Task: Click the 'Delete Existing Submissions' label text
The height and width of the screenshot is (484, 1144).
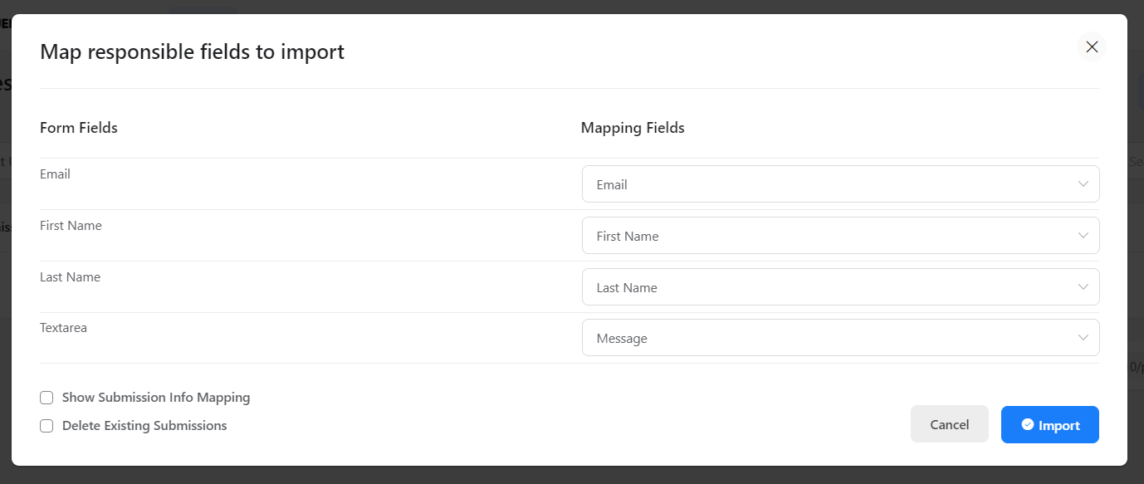Action: [144, 426]
